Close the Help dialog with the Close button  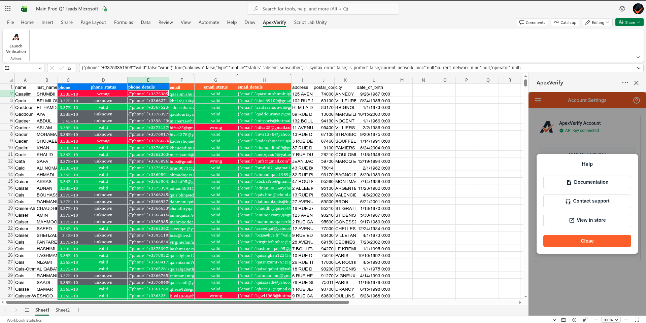pyautogui.click(x=587, y=241)
